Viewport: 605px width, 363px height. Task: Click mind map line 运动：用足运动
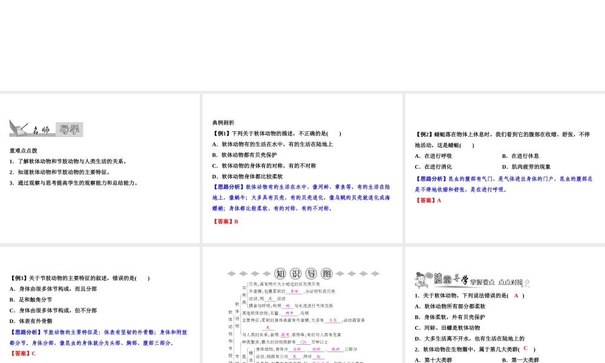click(267, 299)
